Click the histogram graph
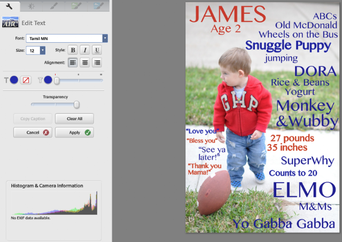This screenshot has height=242, width=342. point(55,203)
